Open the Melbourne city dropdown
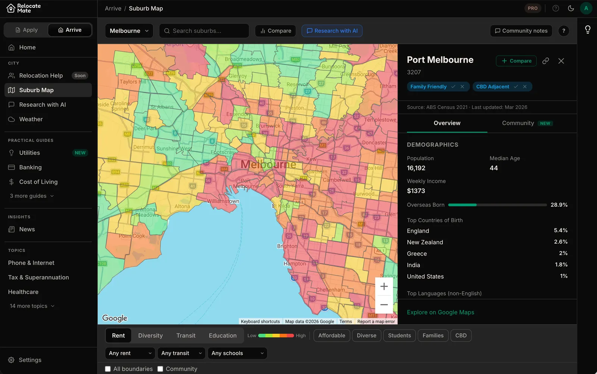The image size is (597, 374). 129,31
